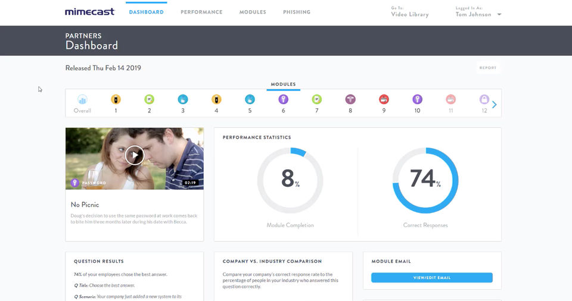This screenshot has height=301, width=572.
Task: Open module 12 lock icon
Action: pyautogui.click(x=484, y=99)
